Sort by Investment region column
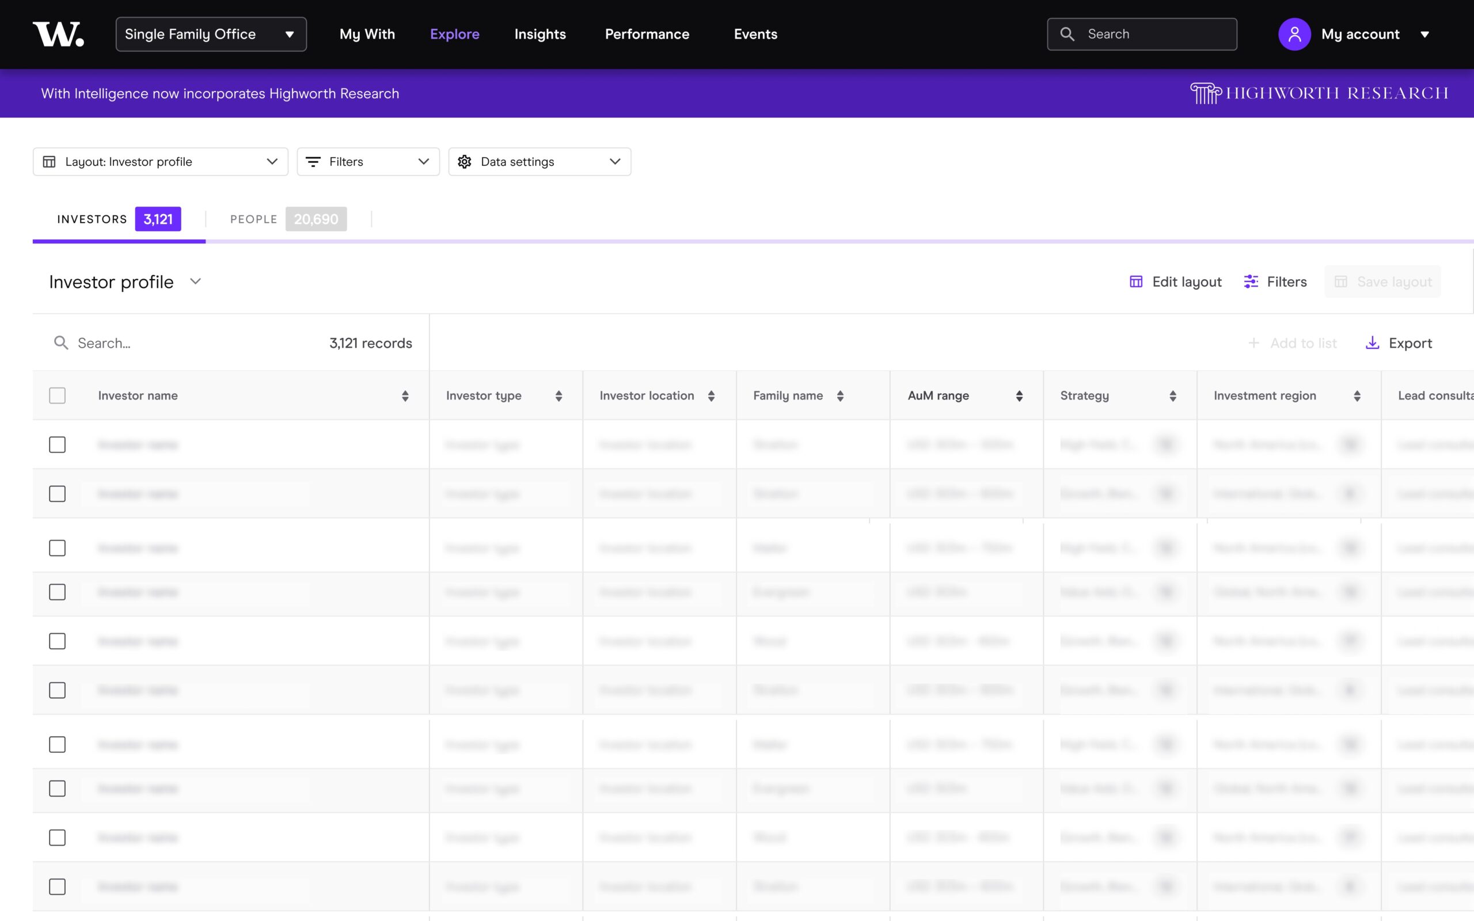This screenshot has height=921, width=1474. [x=1357, y=396]
